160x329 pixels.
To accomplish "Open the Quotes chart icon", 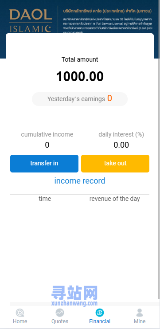I will coord(60,313).
